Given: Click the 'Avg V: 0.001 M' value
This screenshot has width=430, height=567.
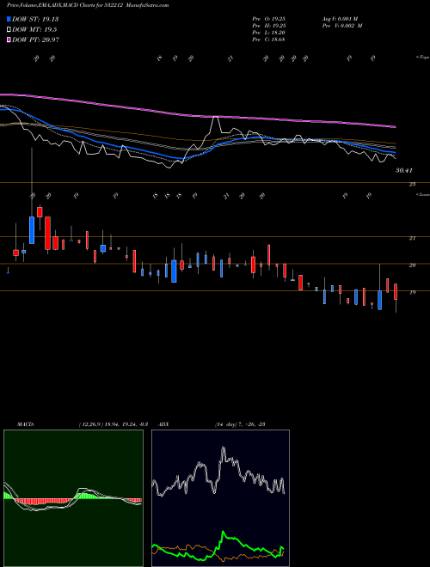Looking at the screenshot, I should click(340, 19).
